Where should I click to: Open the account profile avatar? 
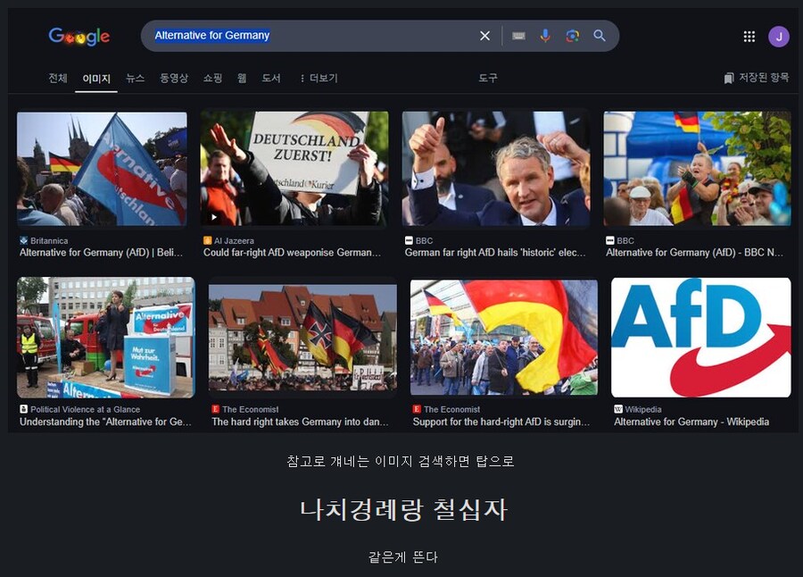778,37
